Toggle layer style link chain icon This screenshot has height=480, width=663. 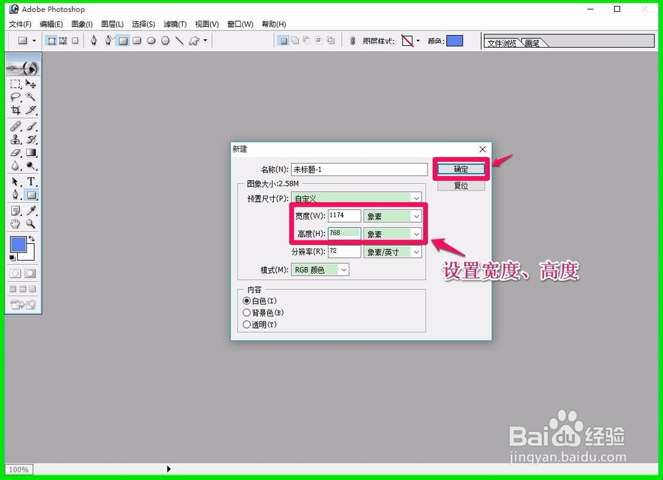[x=353, y=40]
